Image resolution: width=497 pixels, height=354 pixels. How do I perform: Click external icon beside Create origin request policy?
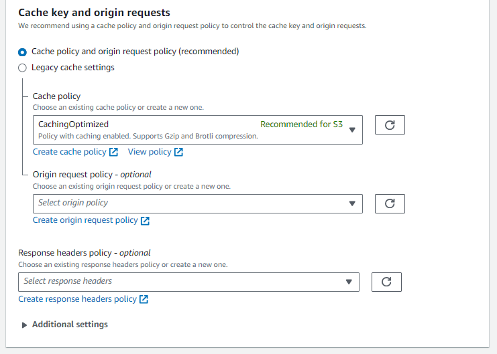click(x=145, y=221)
